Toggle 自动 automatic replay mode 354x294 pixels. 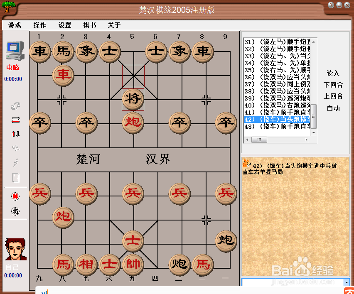pos(332,108)
